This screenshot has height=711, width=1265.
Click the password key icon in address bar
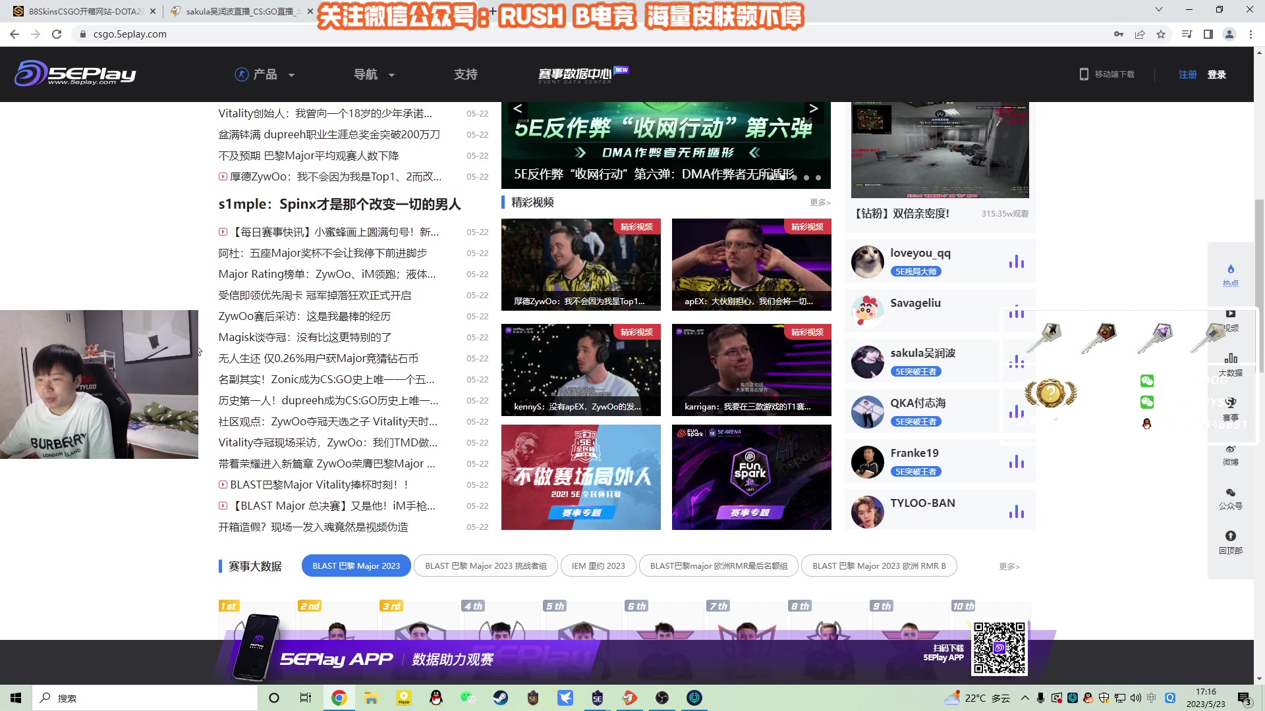point(1119,34)
